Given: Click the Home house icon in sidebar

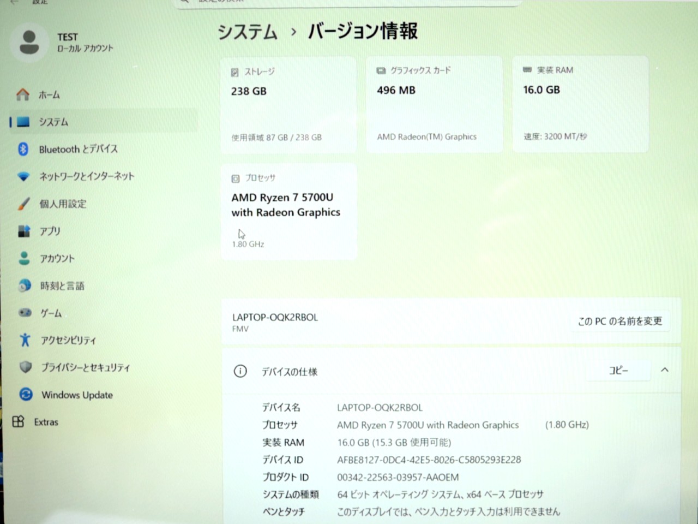Looking at the screenshot, I should [23, 94].
